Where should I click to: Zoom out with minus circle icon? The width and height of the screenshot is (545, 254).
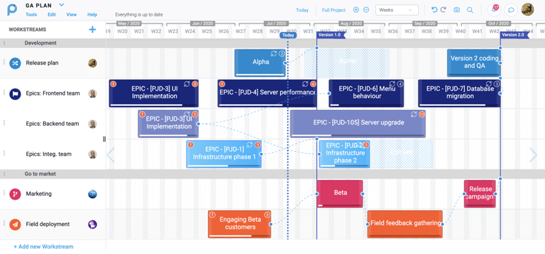click(x=366, y=10)
